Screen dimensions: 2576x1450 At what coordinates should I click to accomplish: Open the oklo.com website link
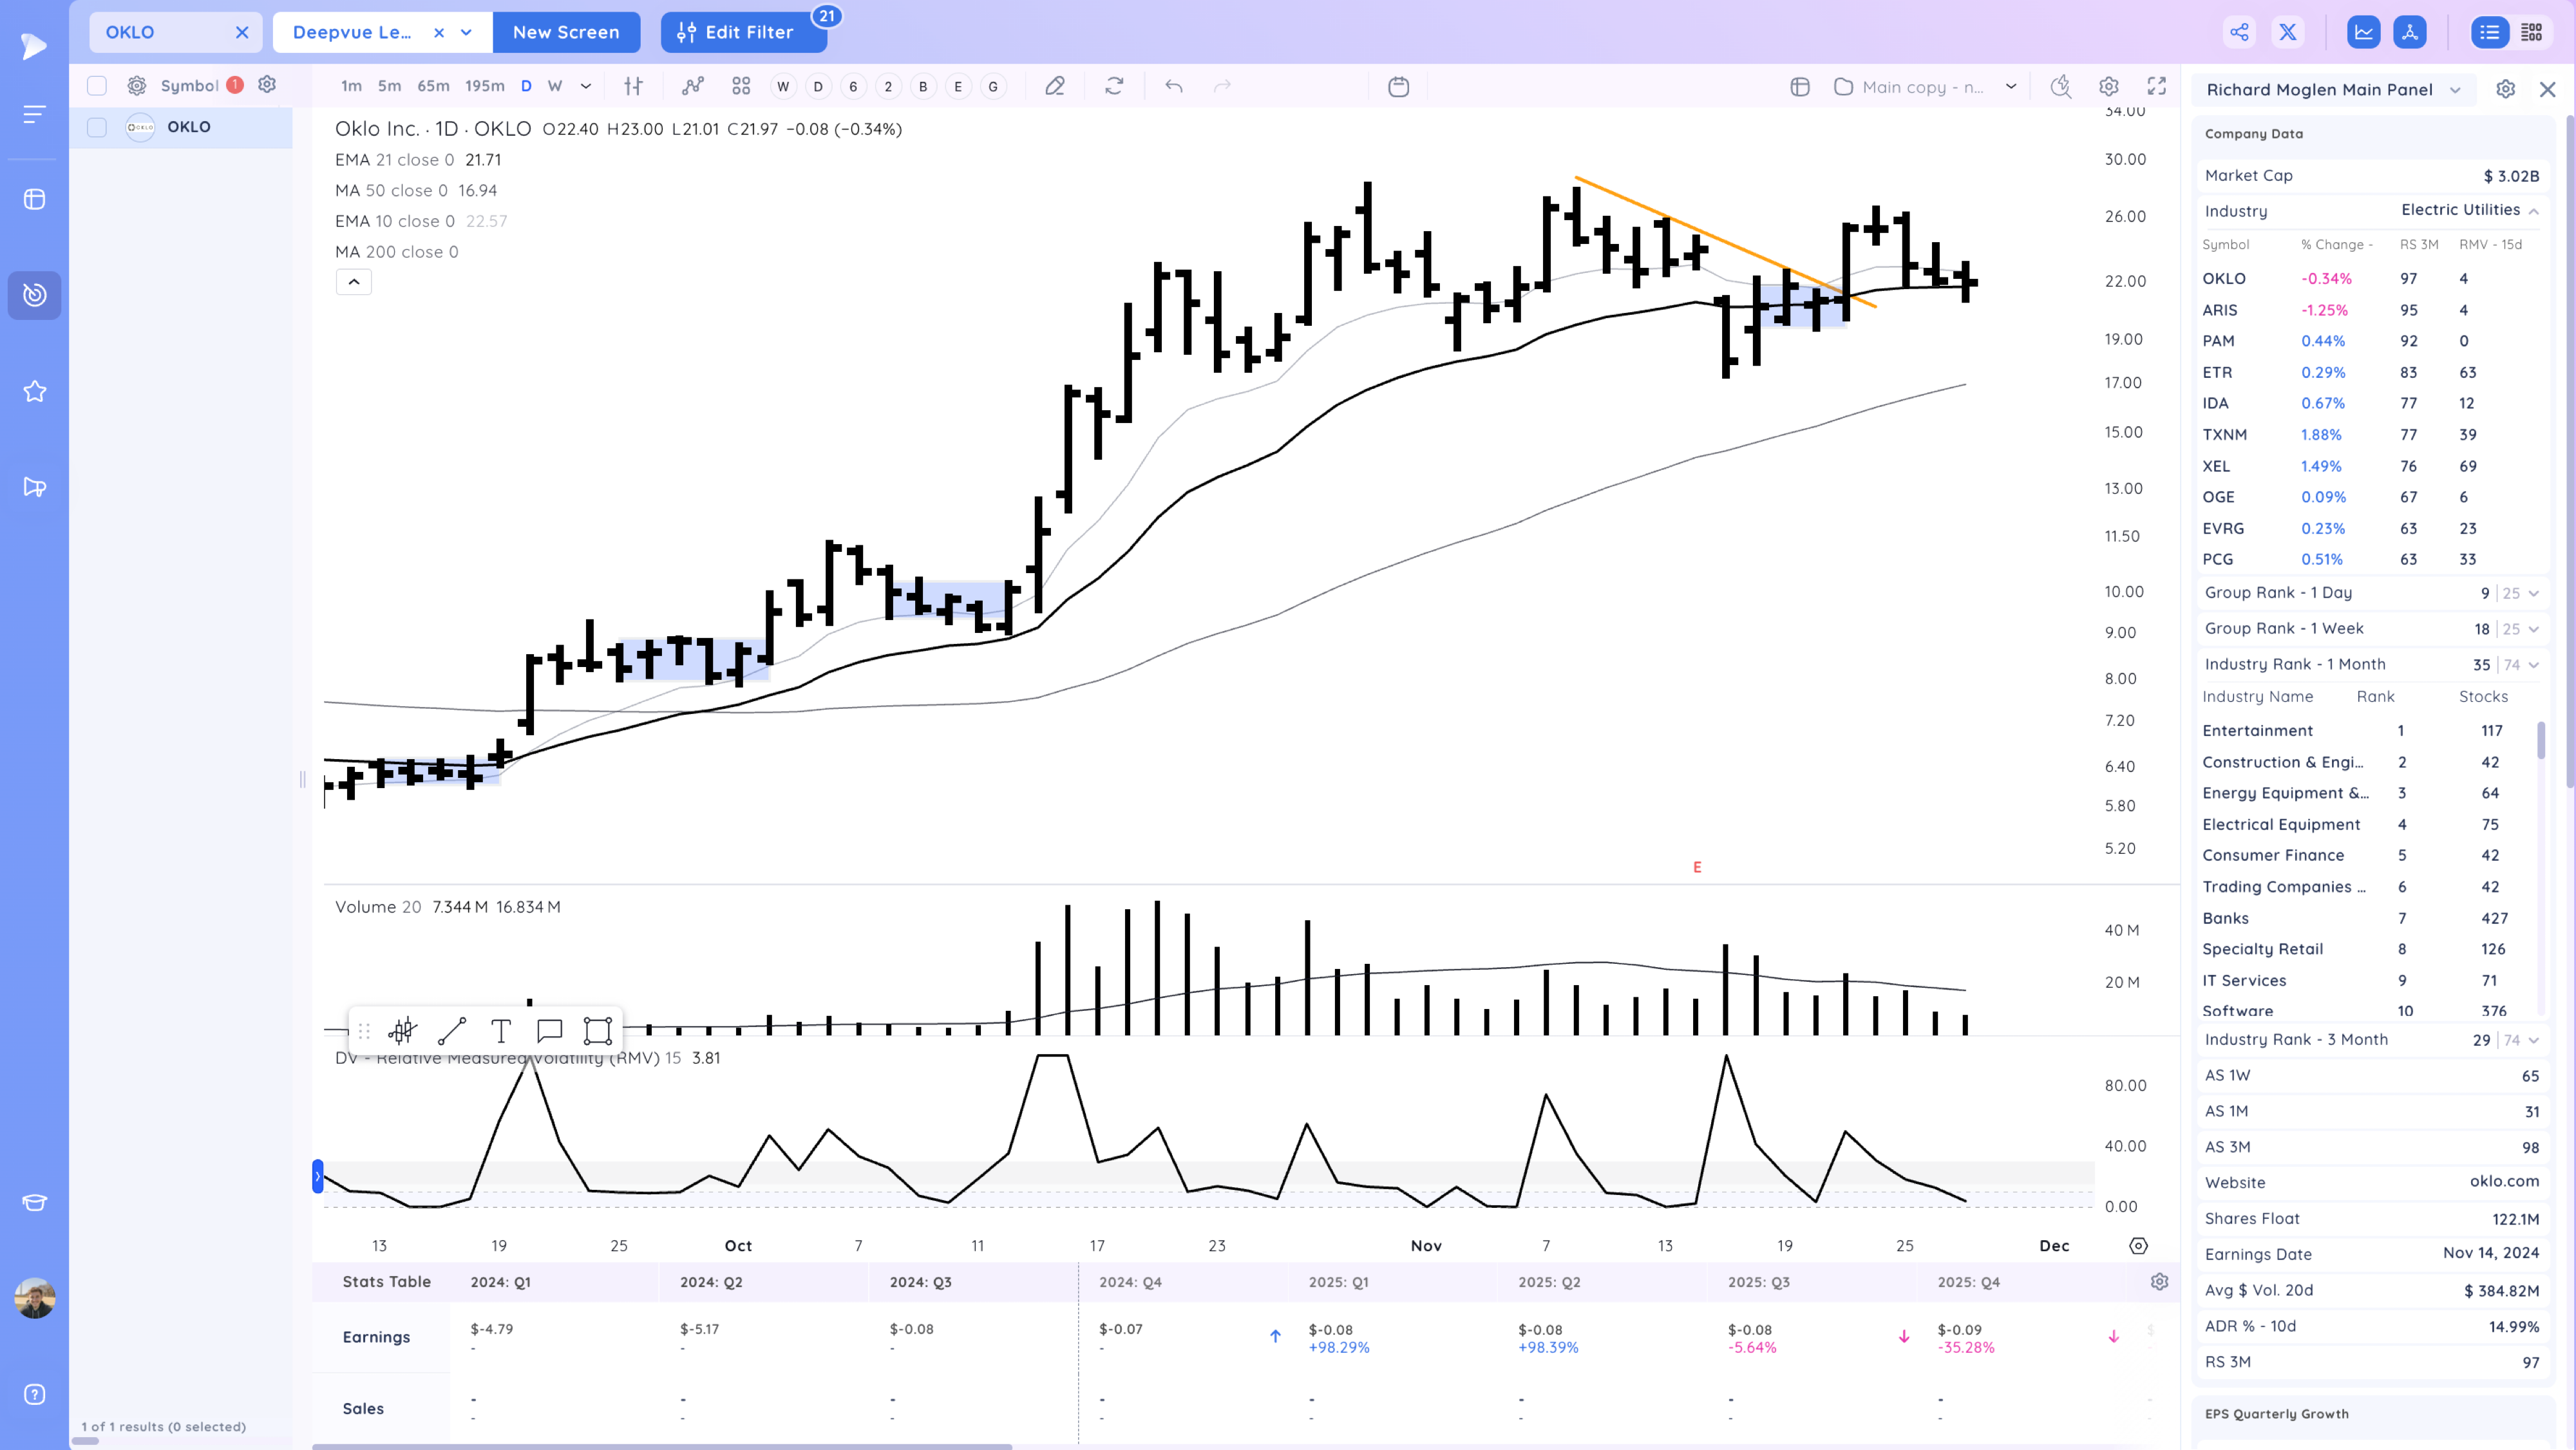coord(2503,1181)
